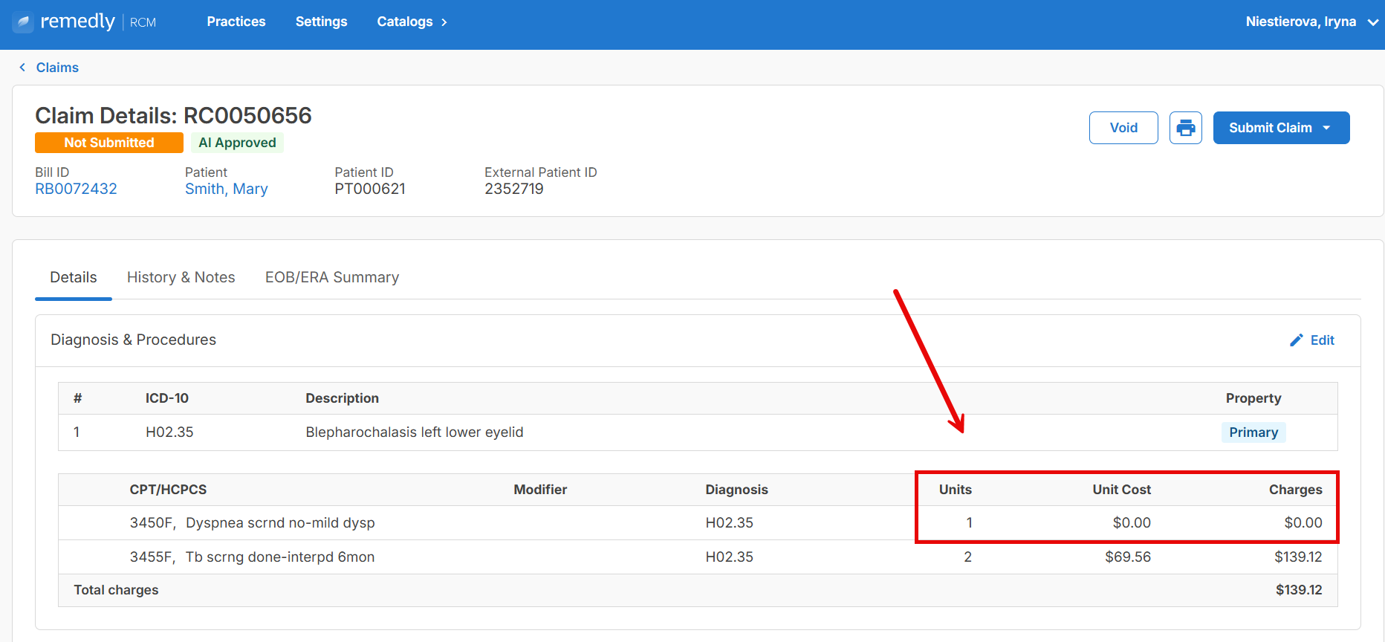Click the Unit Cost column header
This screenshot has width=1385, height=642.
pyautogui.click(x=1121, y=490)
